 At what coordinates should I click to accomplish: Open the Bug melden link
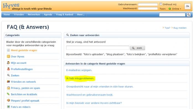point(180,28)
